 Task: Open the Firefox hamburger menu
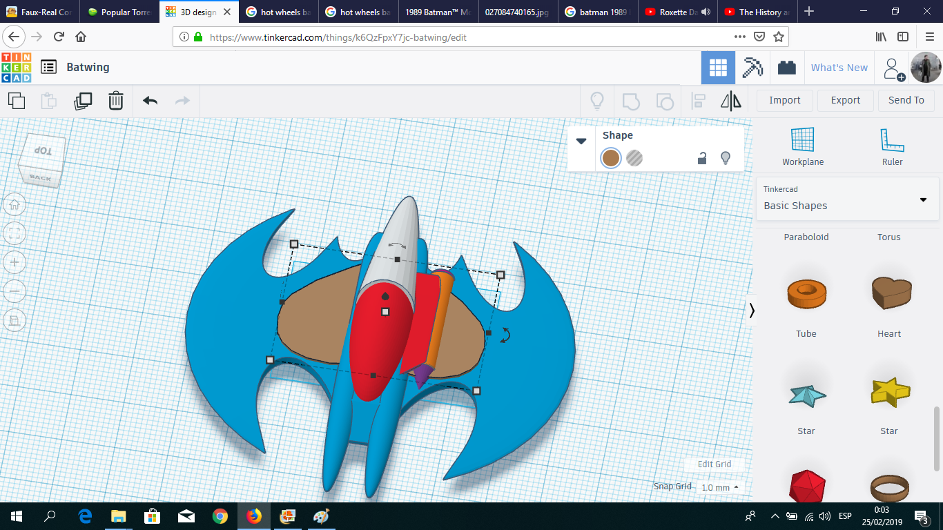pyautogui.click(x=929, y=37)
